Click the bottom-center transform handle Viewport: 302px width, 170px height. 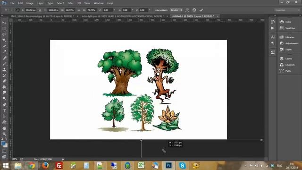pyautogui.click(x=141, y=140)
